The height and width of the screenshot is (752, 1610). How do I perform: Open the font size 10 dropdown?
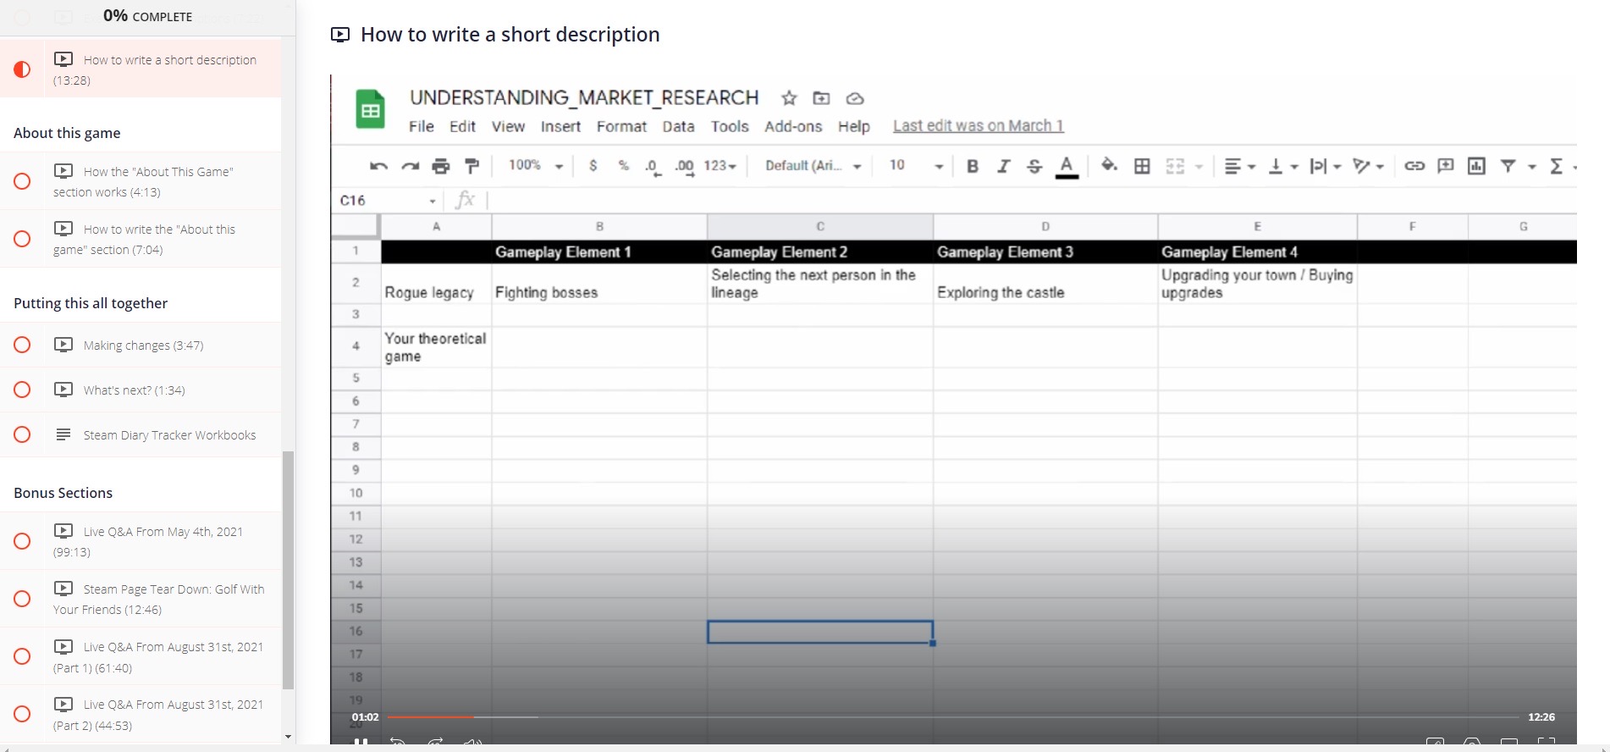point(915,166)
